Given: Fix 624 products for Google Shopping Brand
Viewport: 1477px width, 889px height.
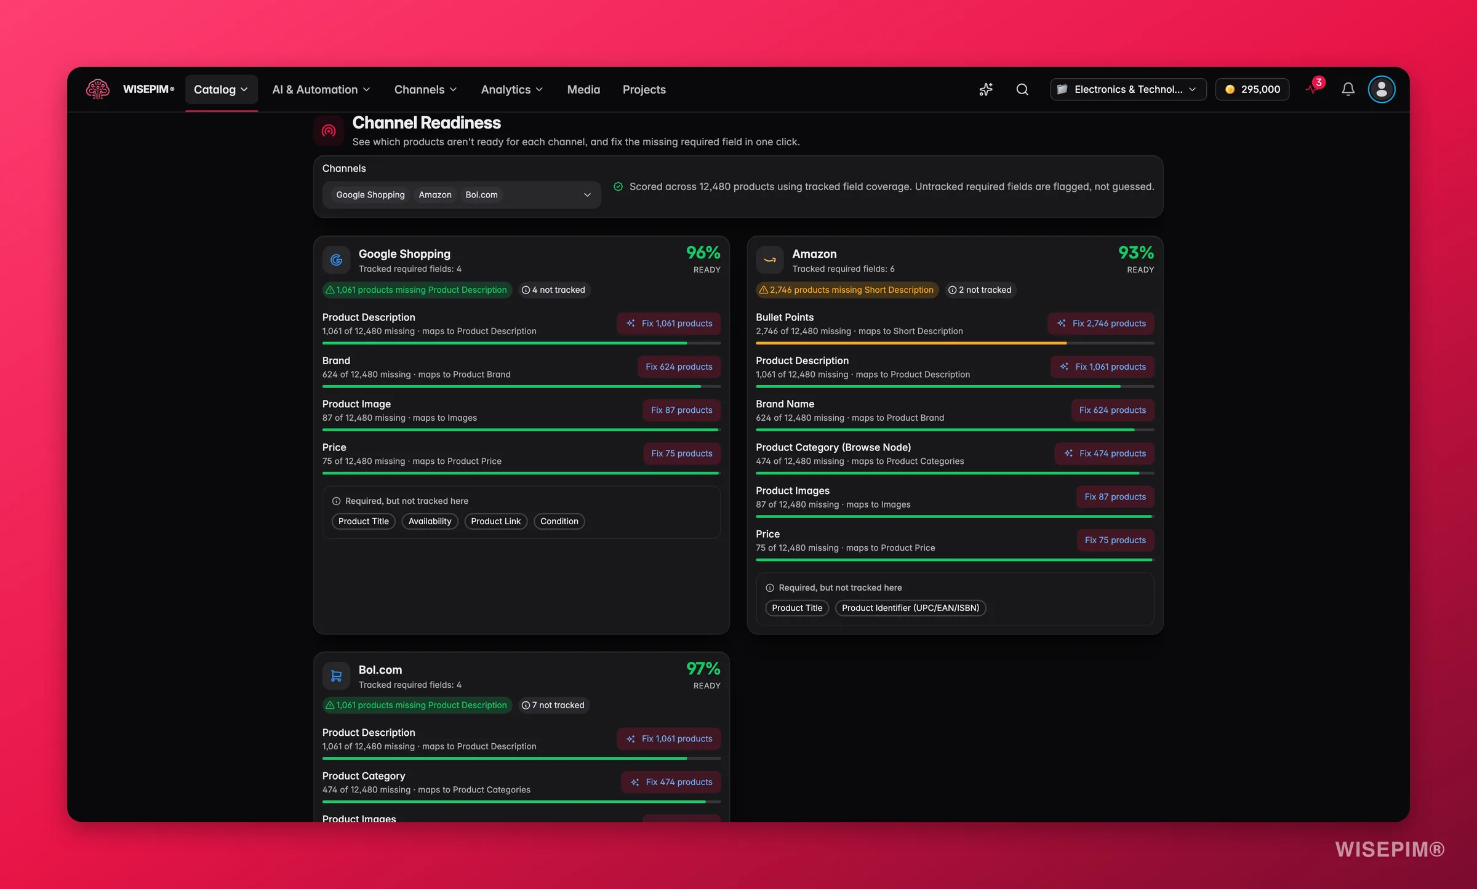Looking at the screenshot, I should coord(679,367).
